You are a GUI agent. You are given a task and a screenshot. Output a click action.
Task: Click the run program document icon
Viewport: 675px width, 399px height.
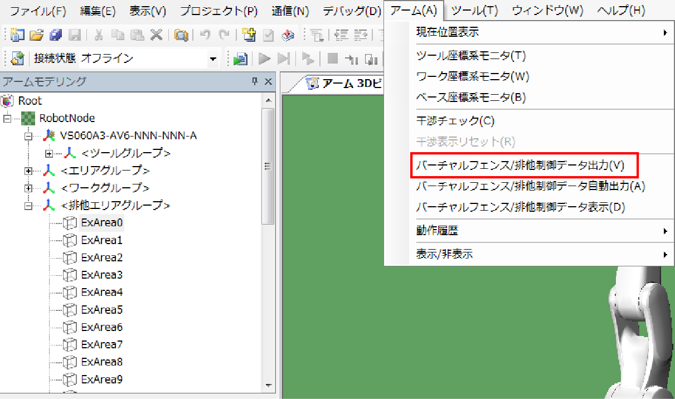pyautogui.click(x=241, y=59)
